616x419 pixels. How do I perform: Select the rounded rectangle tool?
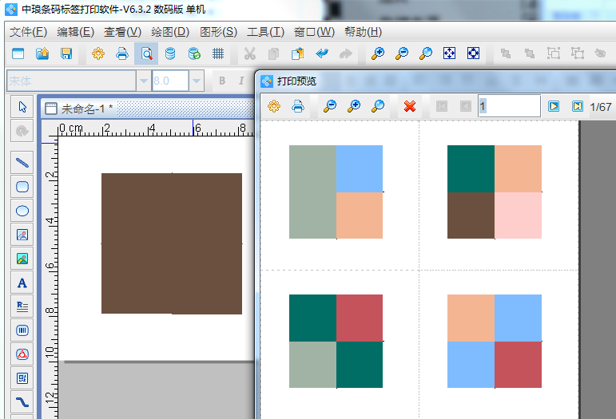(x=22, y=187)
